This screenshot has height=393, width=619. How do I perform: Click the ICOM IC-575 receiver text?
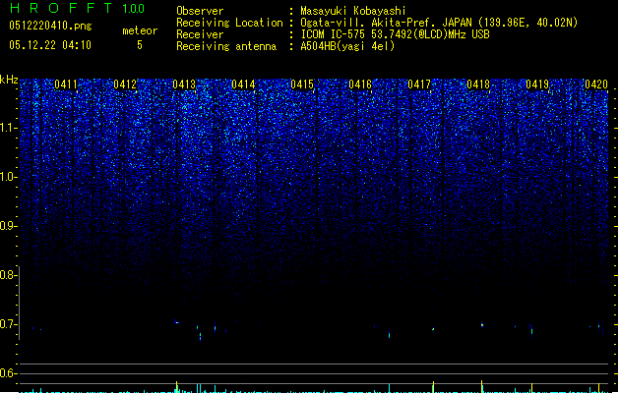pyautogui.click(x=396, y=34)
